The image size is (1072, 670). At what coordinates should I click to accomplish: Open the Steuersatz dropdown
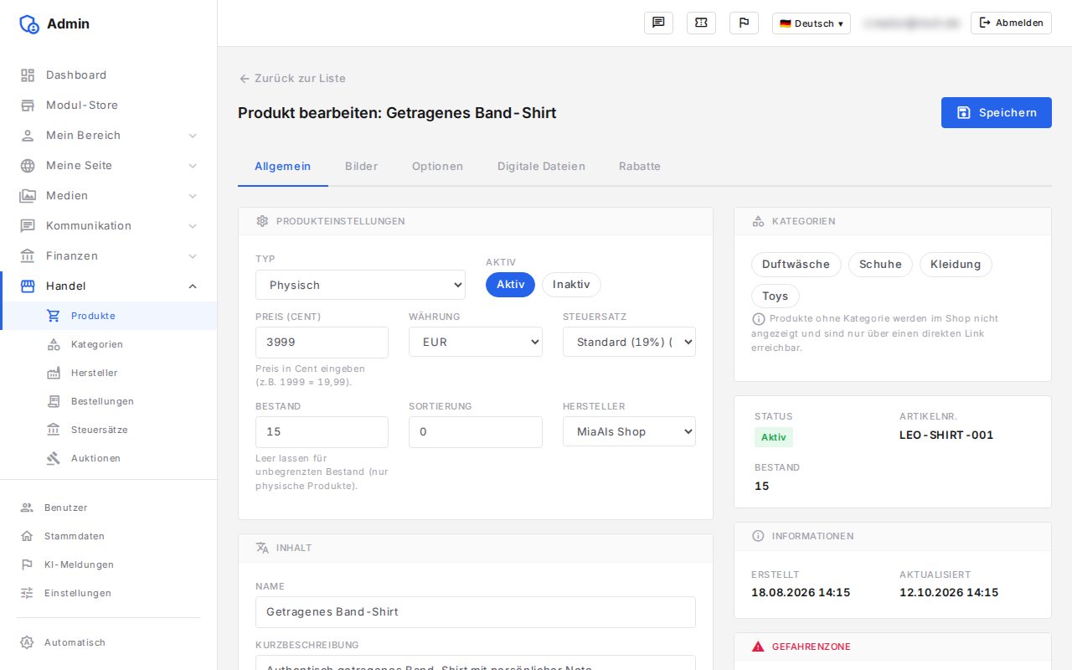tap(629, 342)
